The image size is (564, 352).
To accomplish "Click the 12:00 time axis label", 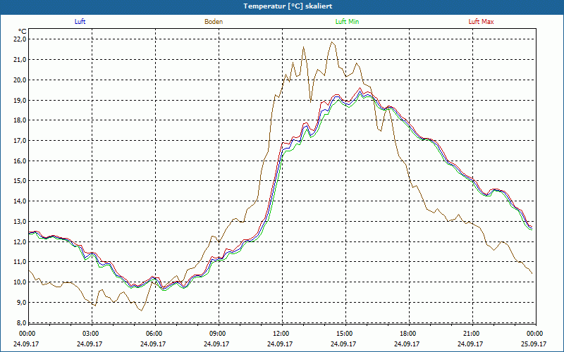I will coord(280,334).
